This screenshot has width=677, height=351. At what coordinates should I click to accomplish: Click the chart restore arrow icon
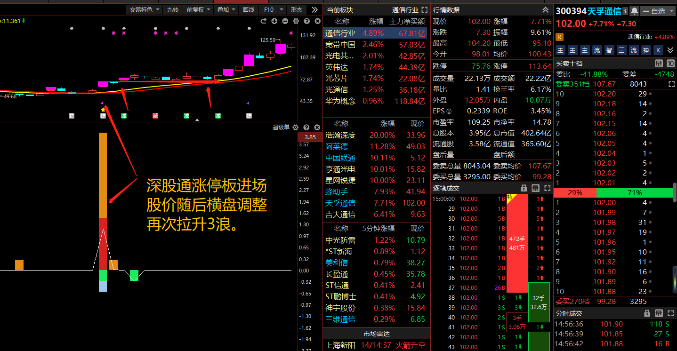tap(264, 21)
